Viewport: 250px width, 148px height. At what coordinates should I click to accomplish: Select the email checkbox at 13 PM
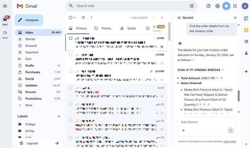point(71,71)
